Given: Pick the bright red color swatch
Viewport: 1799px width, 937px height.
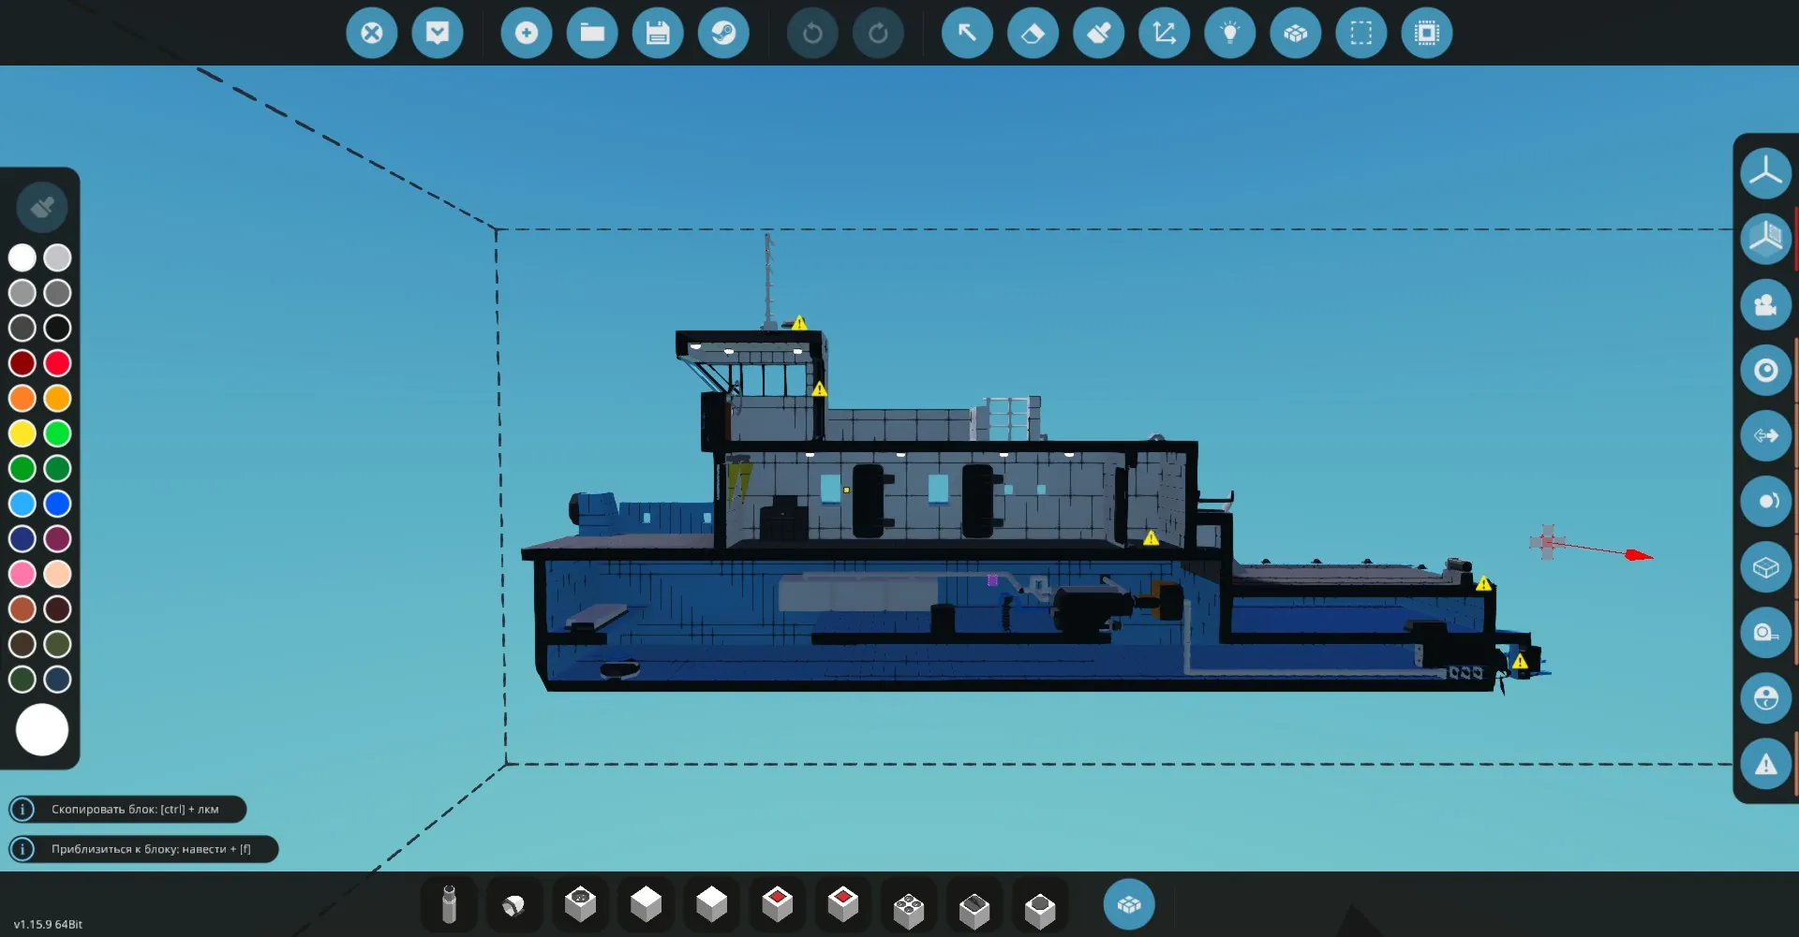Looking at the screenshot, I should coord(57,363).
